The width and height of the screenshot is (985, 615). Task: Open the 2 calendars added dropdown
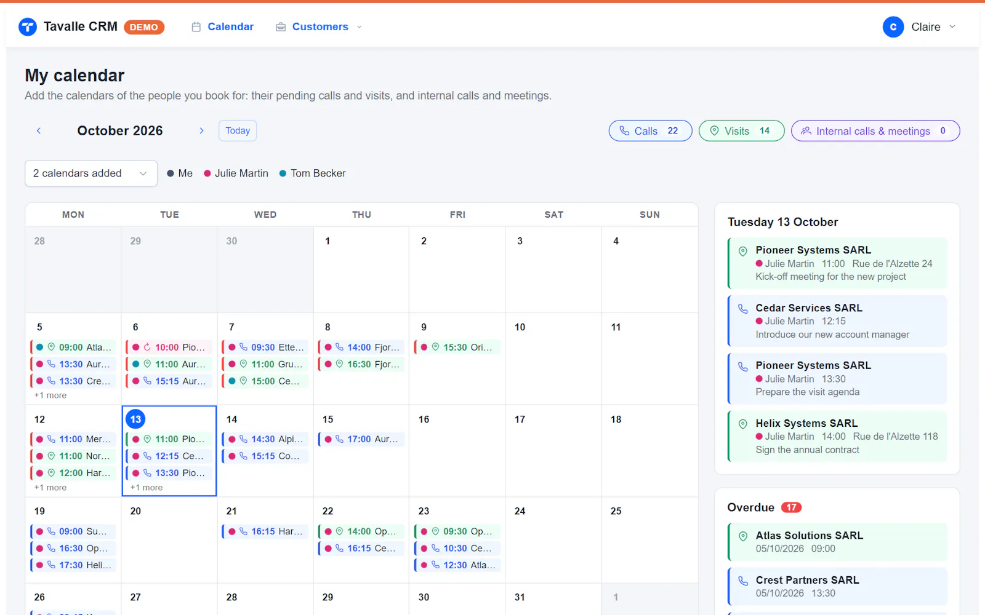91,173
